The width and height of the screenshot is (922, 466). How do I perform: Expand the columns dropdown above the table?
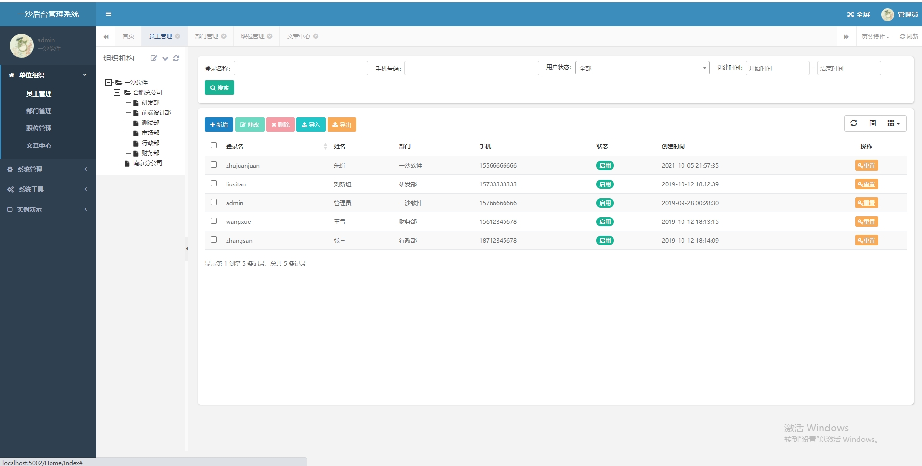(x=893, y=123)
